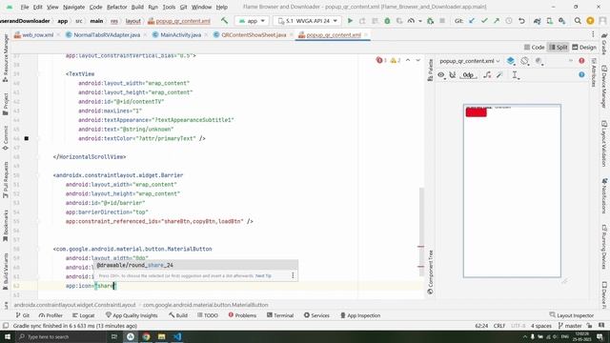610x343 pixels.
Task: Open the completion popup three-dots menu
Action: point(293,275)
